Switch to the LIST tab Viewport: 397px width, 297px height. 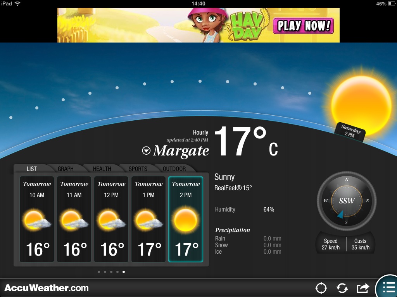pos(32,169)
